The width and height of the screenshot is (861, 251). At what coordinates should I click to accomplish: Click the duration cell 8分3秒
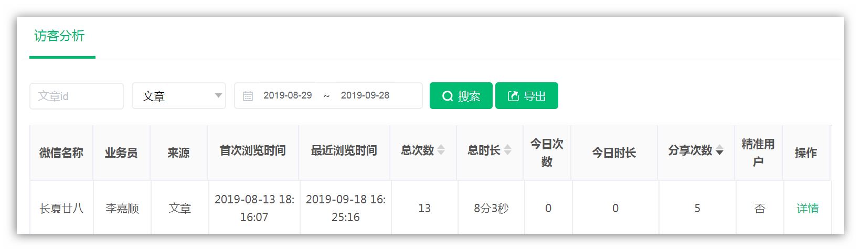[x=491, y=208]
